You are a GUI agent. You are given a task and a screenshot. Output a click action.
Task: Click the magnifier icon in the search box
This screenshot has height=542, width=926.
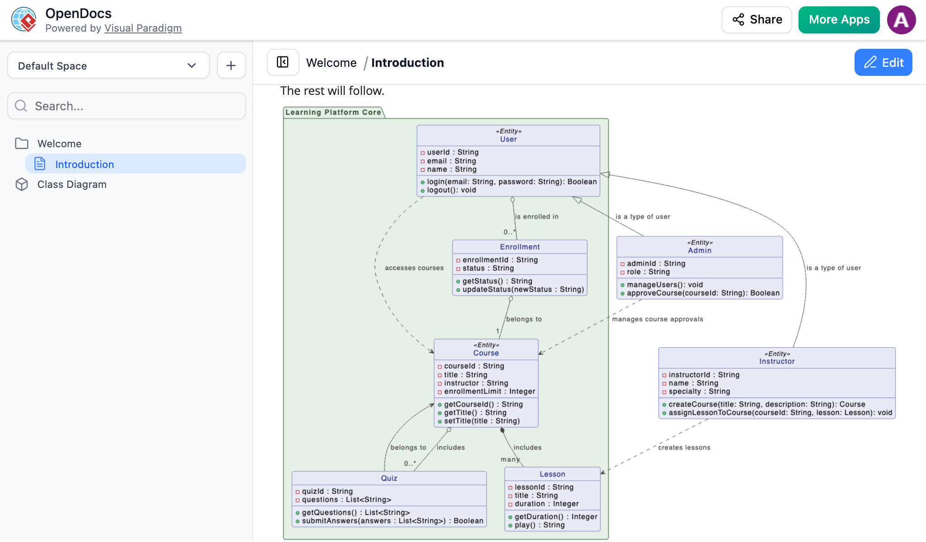pos(21,106)
